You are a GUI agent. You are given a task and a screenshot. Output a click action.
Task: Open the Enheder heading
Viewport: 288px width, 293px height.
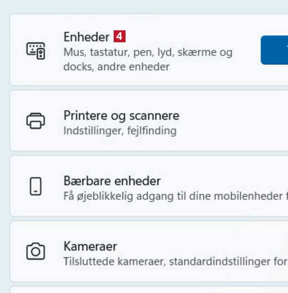[86, 37]
